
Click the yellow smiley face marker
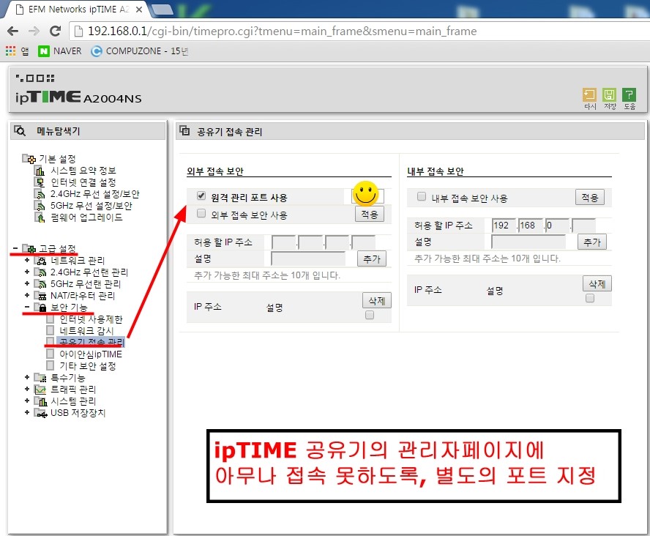(x=365, y=195)
